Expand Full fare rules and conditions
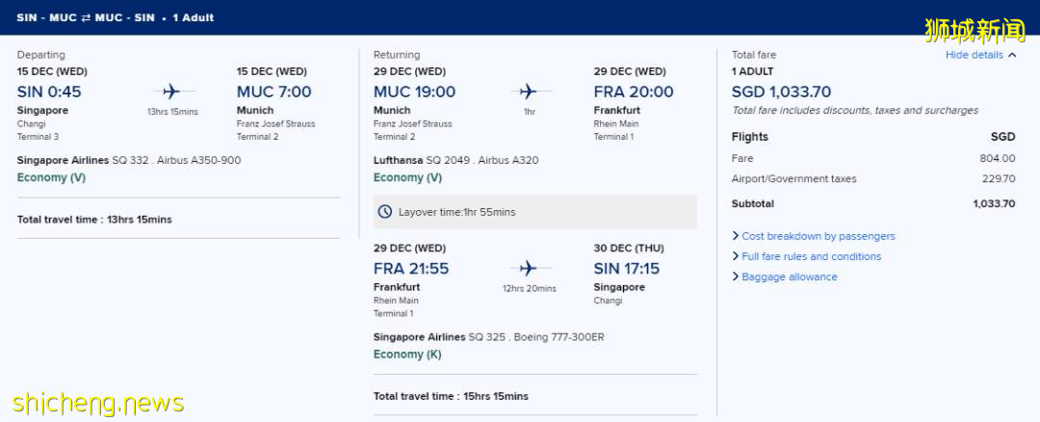 click(x=811, y=256)
